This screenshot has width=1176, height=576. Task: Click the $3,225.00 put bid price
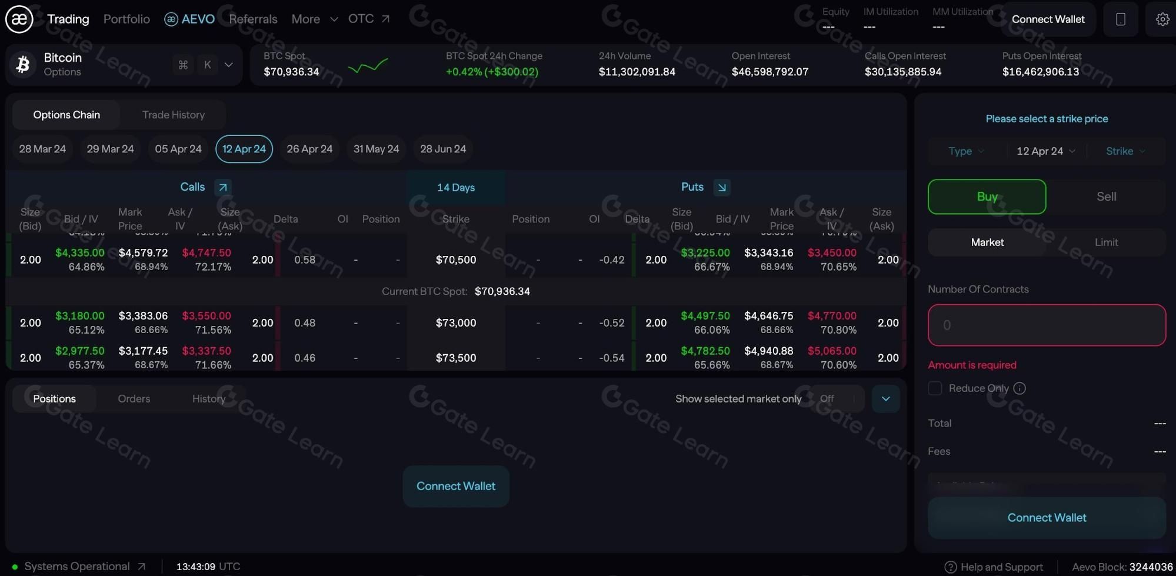(x=705, y=252)
